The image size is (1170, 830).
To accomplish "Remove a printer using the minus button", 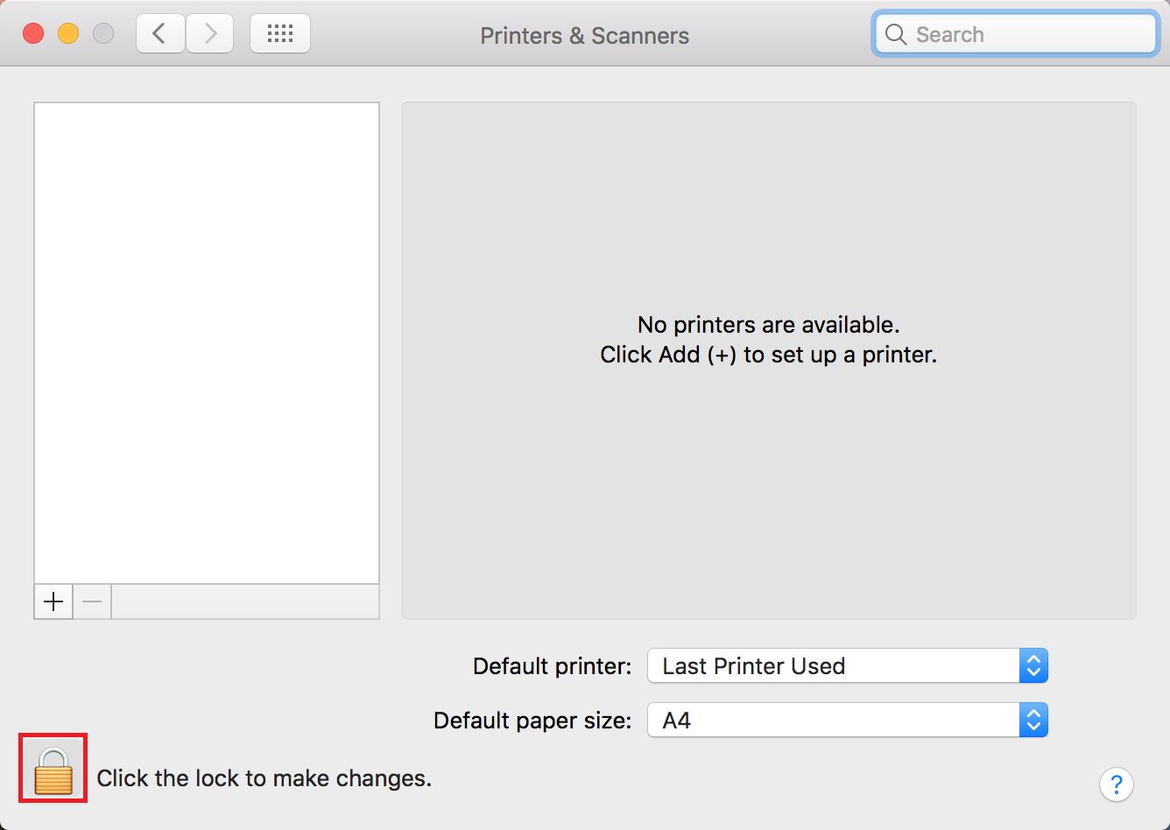I will [92, 601].
